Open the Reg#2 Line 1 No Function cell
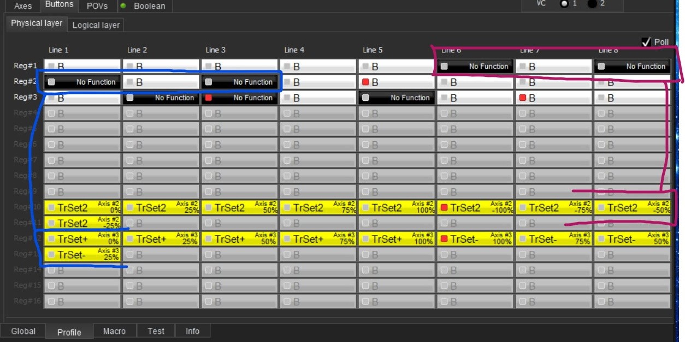This screenshot has width=685, height=342. [82, 82]
